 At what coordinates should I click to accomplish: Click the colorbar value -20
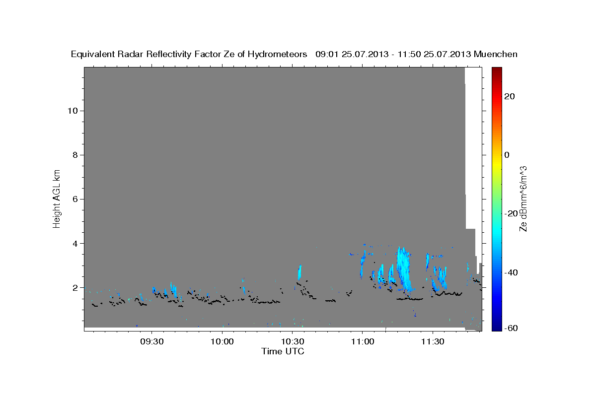pos(511,213)
